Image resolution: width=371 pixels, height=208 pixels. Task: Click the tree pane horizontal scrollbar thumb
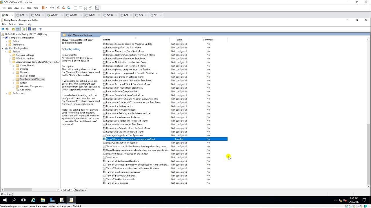[17, 190]
